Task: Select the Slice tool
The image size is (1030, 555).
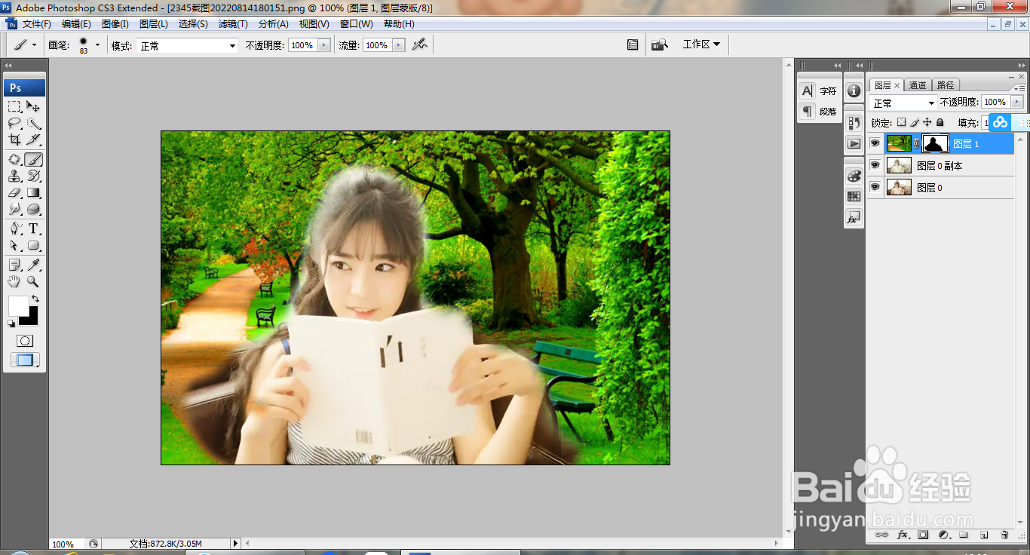Action: click(34, 140)
